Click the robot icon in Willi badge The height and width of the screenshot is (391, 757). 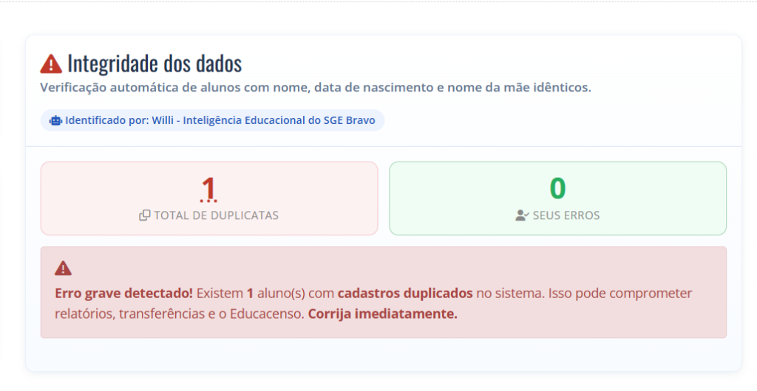point(55,120)
